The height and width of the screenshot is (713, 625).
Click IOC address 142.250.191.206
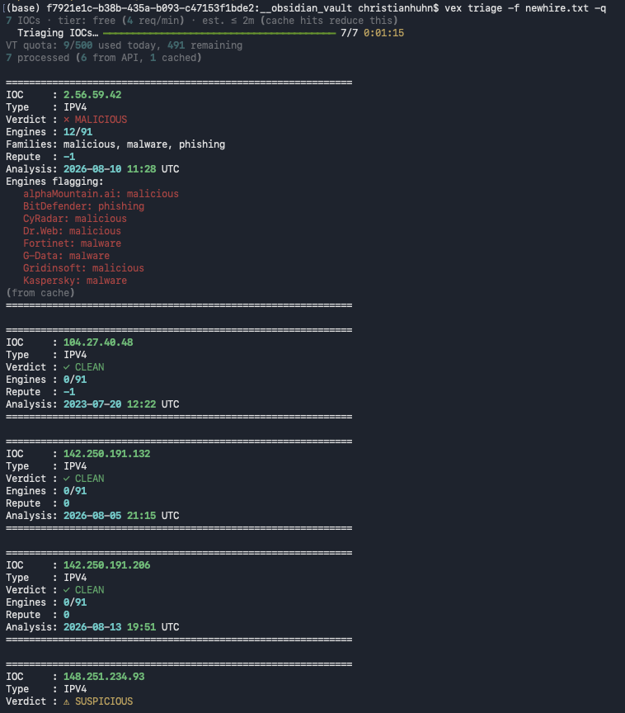pyautogui.click(x=106, y=565)
